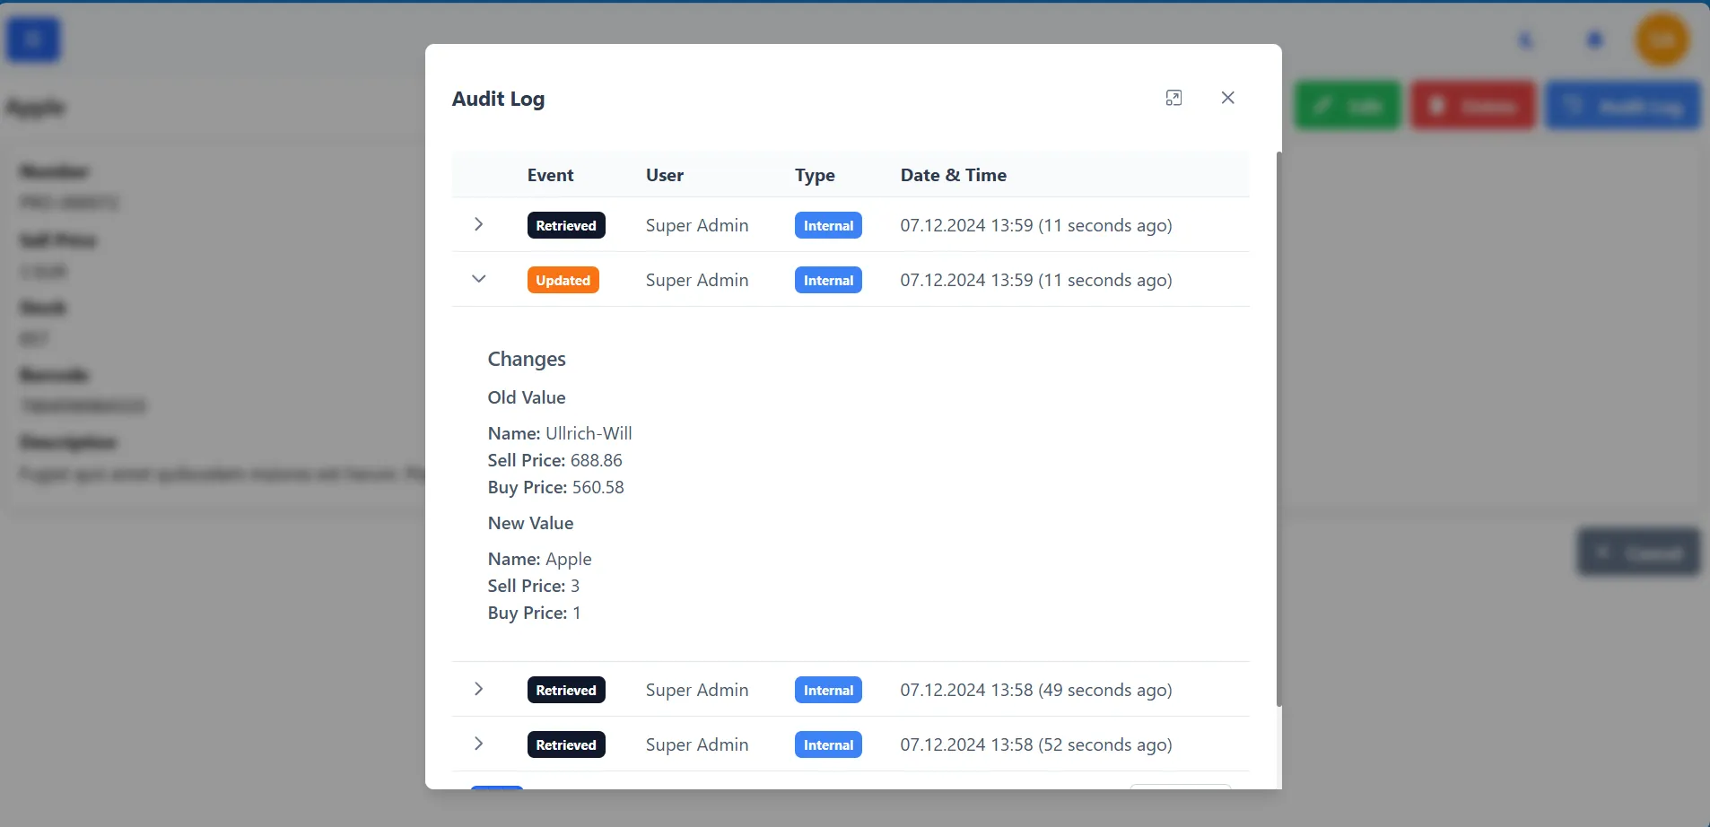
Task: Click the green Edit button
Action: click(1348, 105)
